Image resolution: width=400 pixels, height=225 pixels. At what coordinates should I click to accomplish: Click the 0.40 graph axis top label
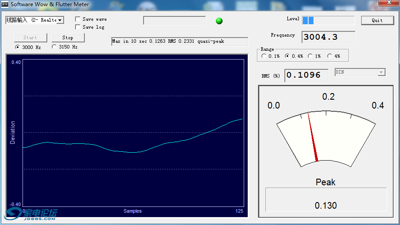tap(16, 62)
